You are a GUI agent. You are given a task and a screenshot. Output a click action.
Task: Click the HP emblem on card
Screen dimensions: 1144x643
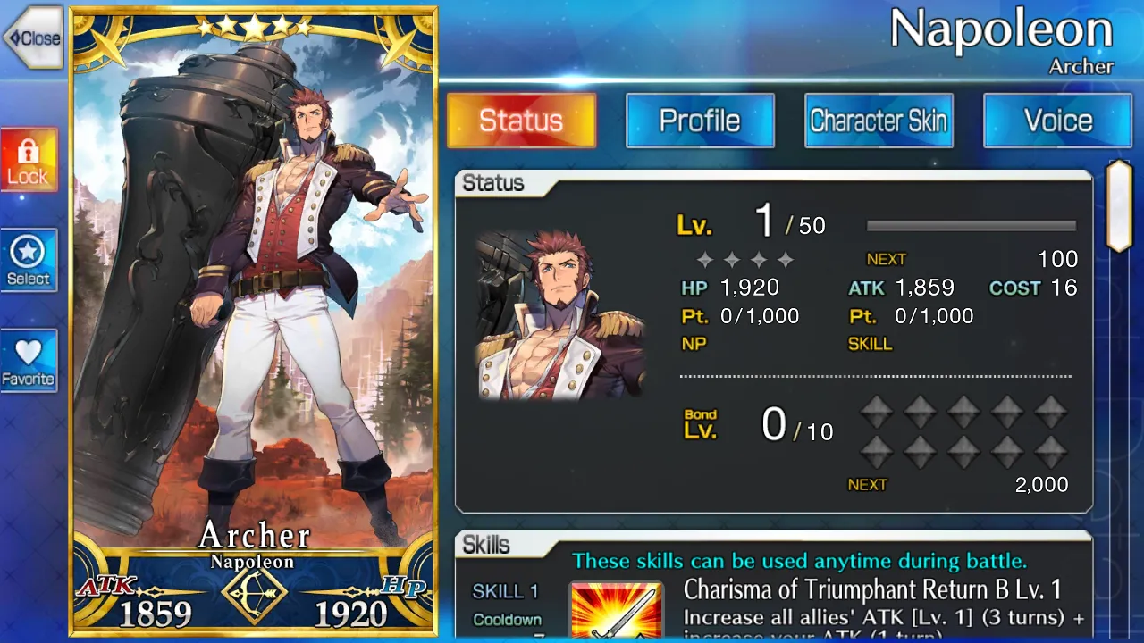[x=403, y=588]
